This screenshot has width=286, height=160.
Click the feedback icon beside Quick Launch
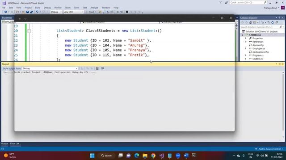click(x=227, y=2)
